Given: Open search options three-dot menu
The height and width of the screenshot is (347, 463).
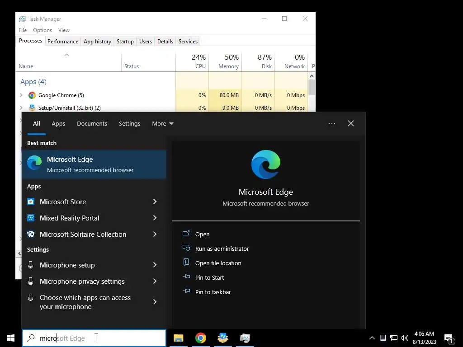Looking at the screenshot, I should point(332,123).
